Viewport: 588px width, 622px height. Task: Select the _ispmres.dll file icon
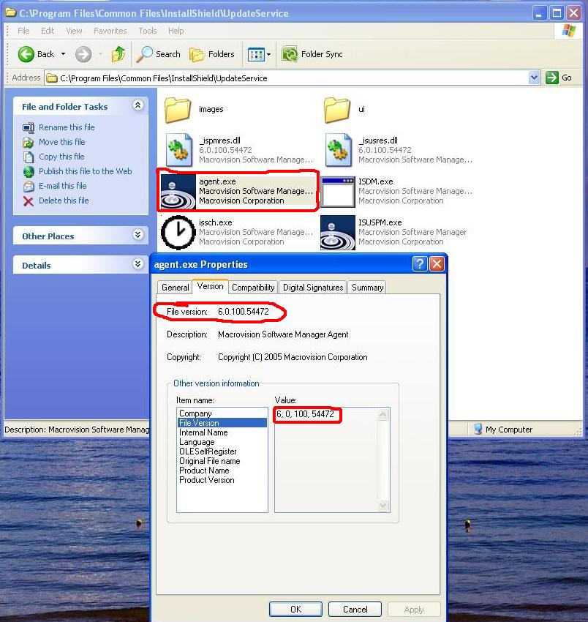pos(179,150)
